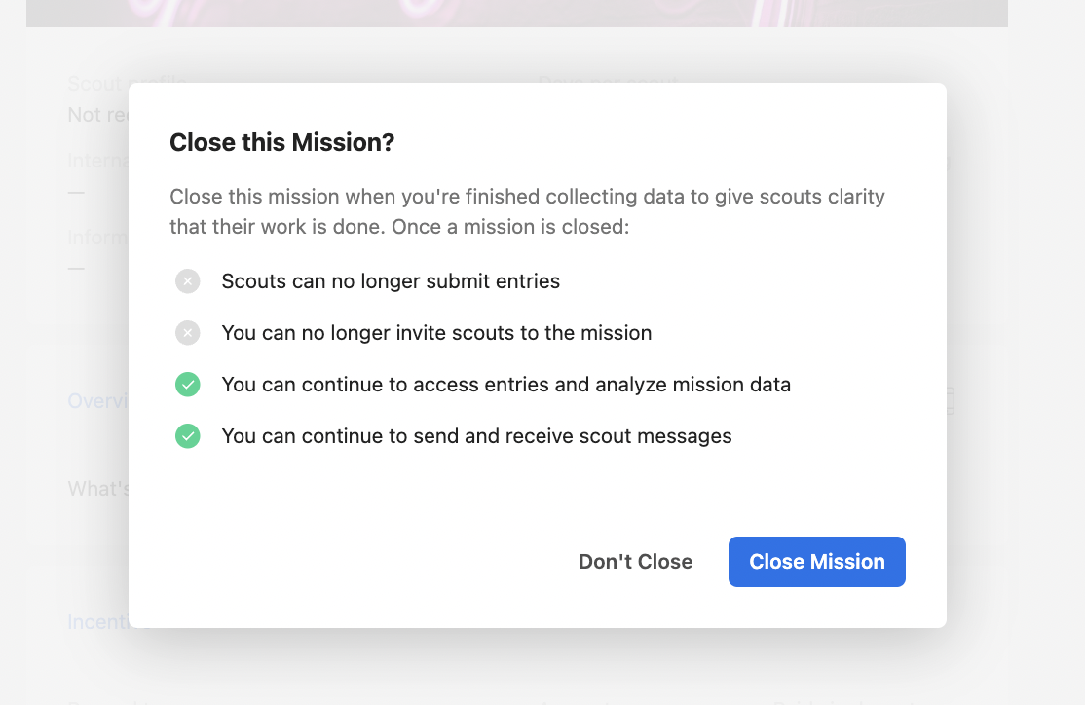Cancel by choosing Don't Close
Image resolution: width=1085 pixels, height=705 pixels.
[635, 562]
